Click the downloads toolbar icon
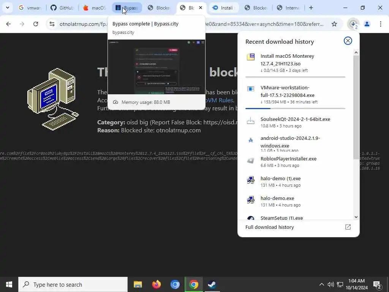389x292 pixels. (353, 24)
